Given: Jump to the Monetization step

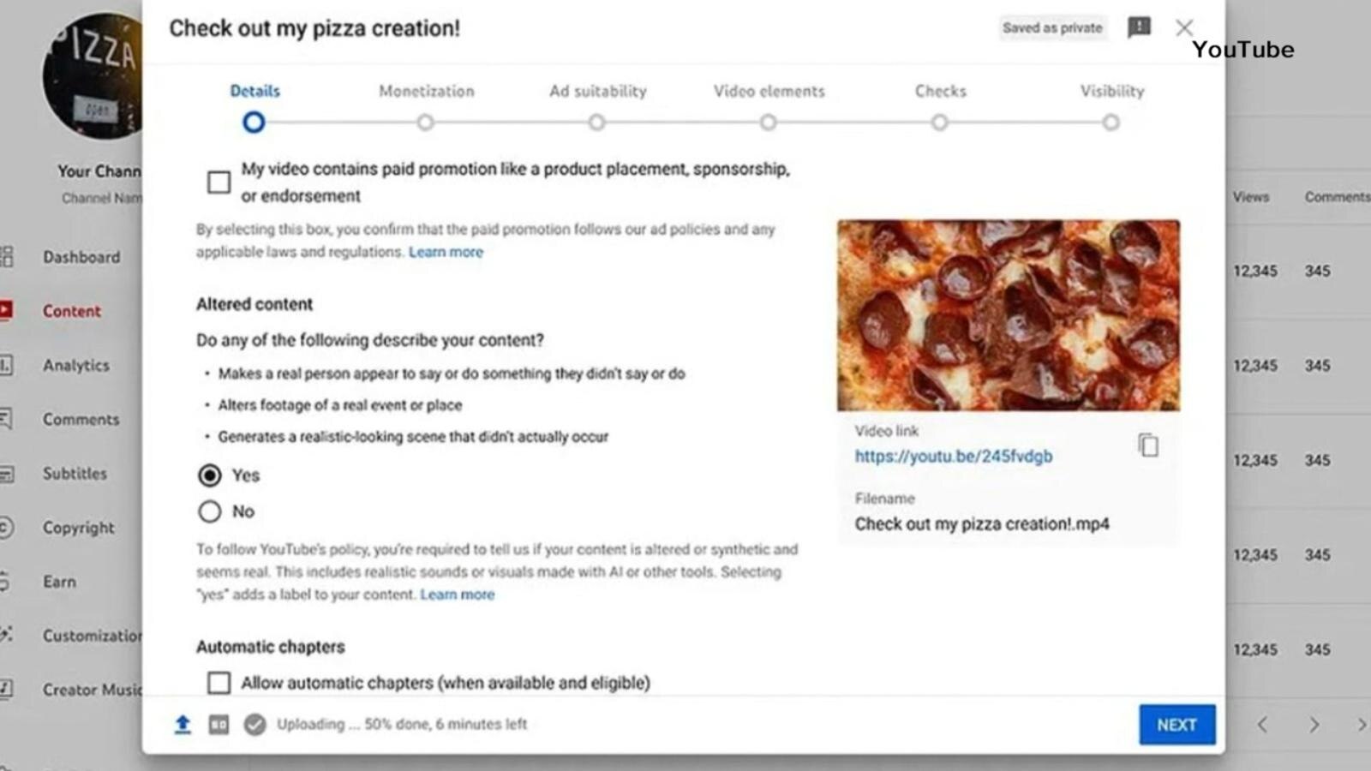Looking at the screenshot, I should pos(426,91).
